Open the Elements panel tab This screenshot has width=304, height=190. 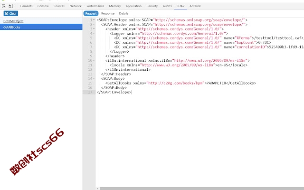coord(26,6)
